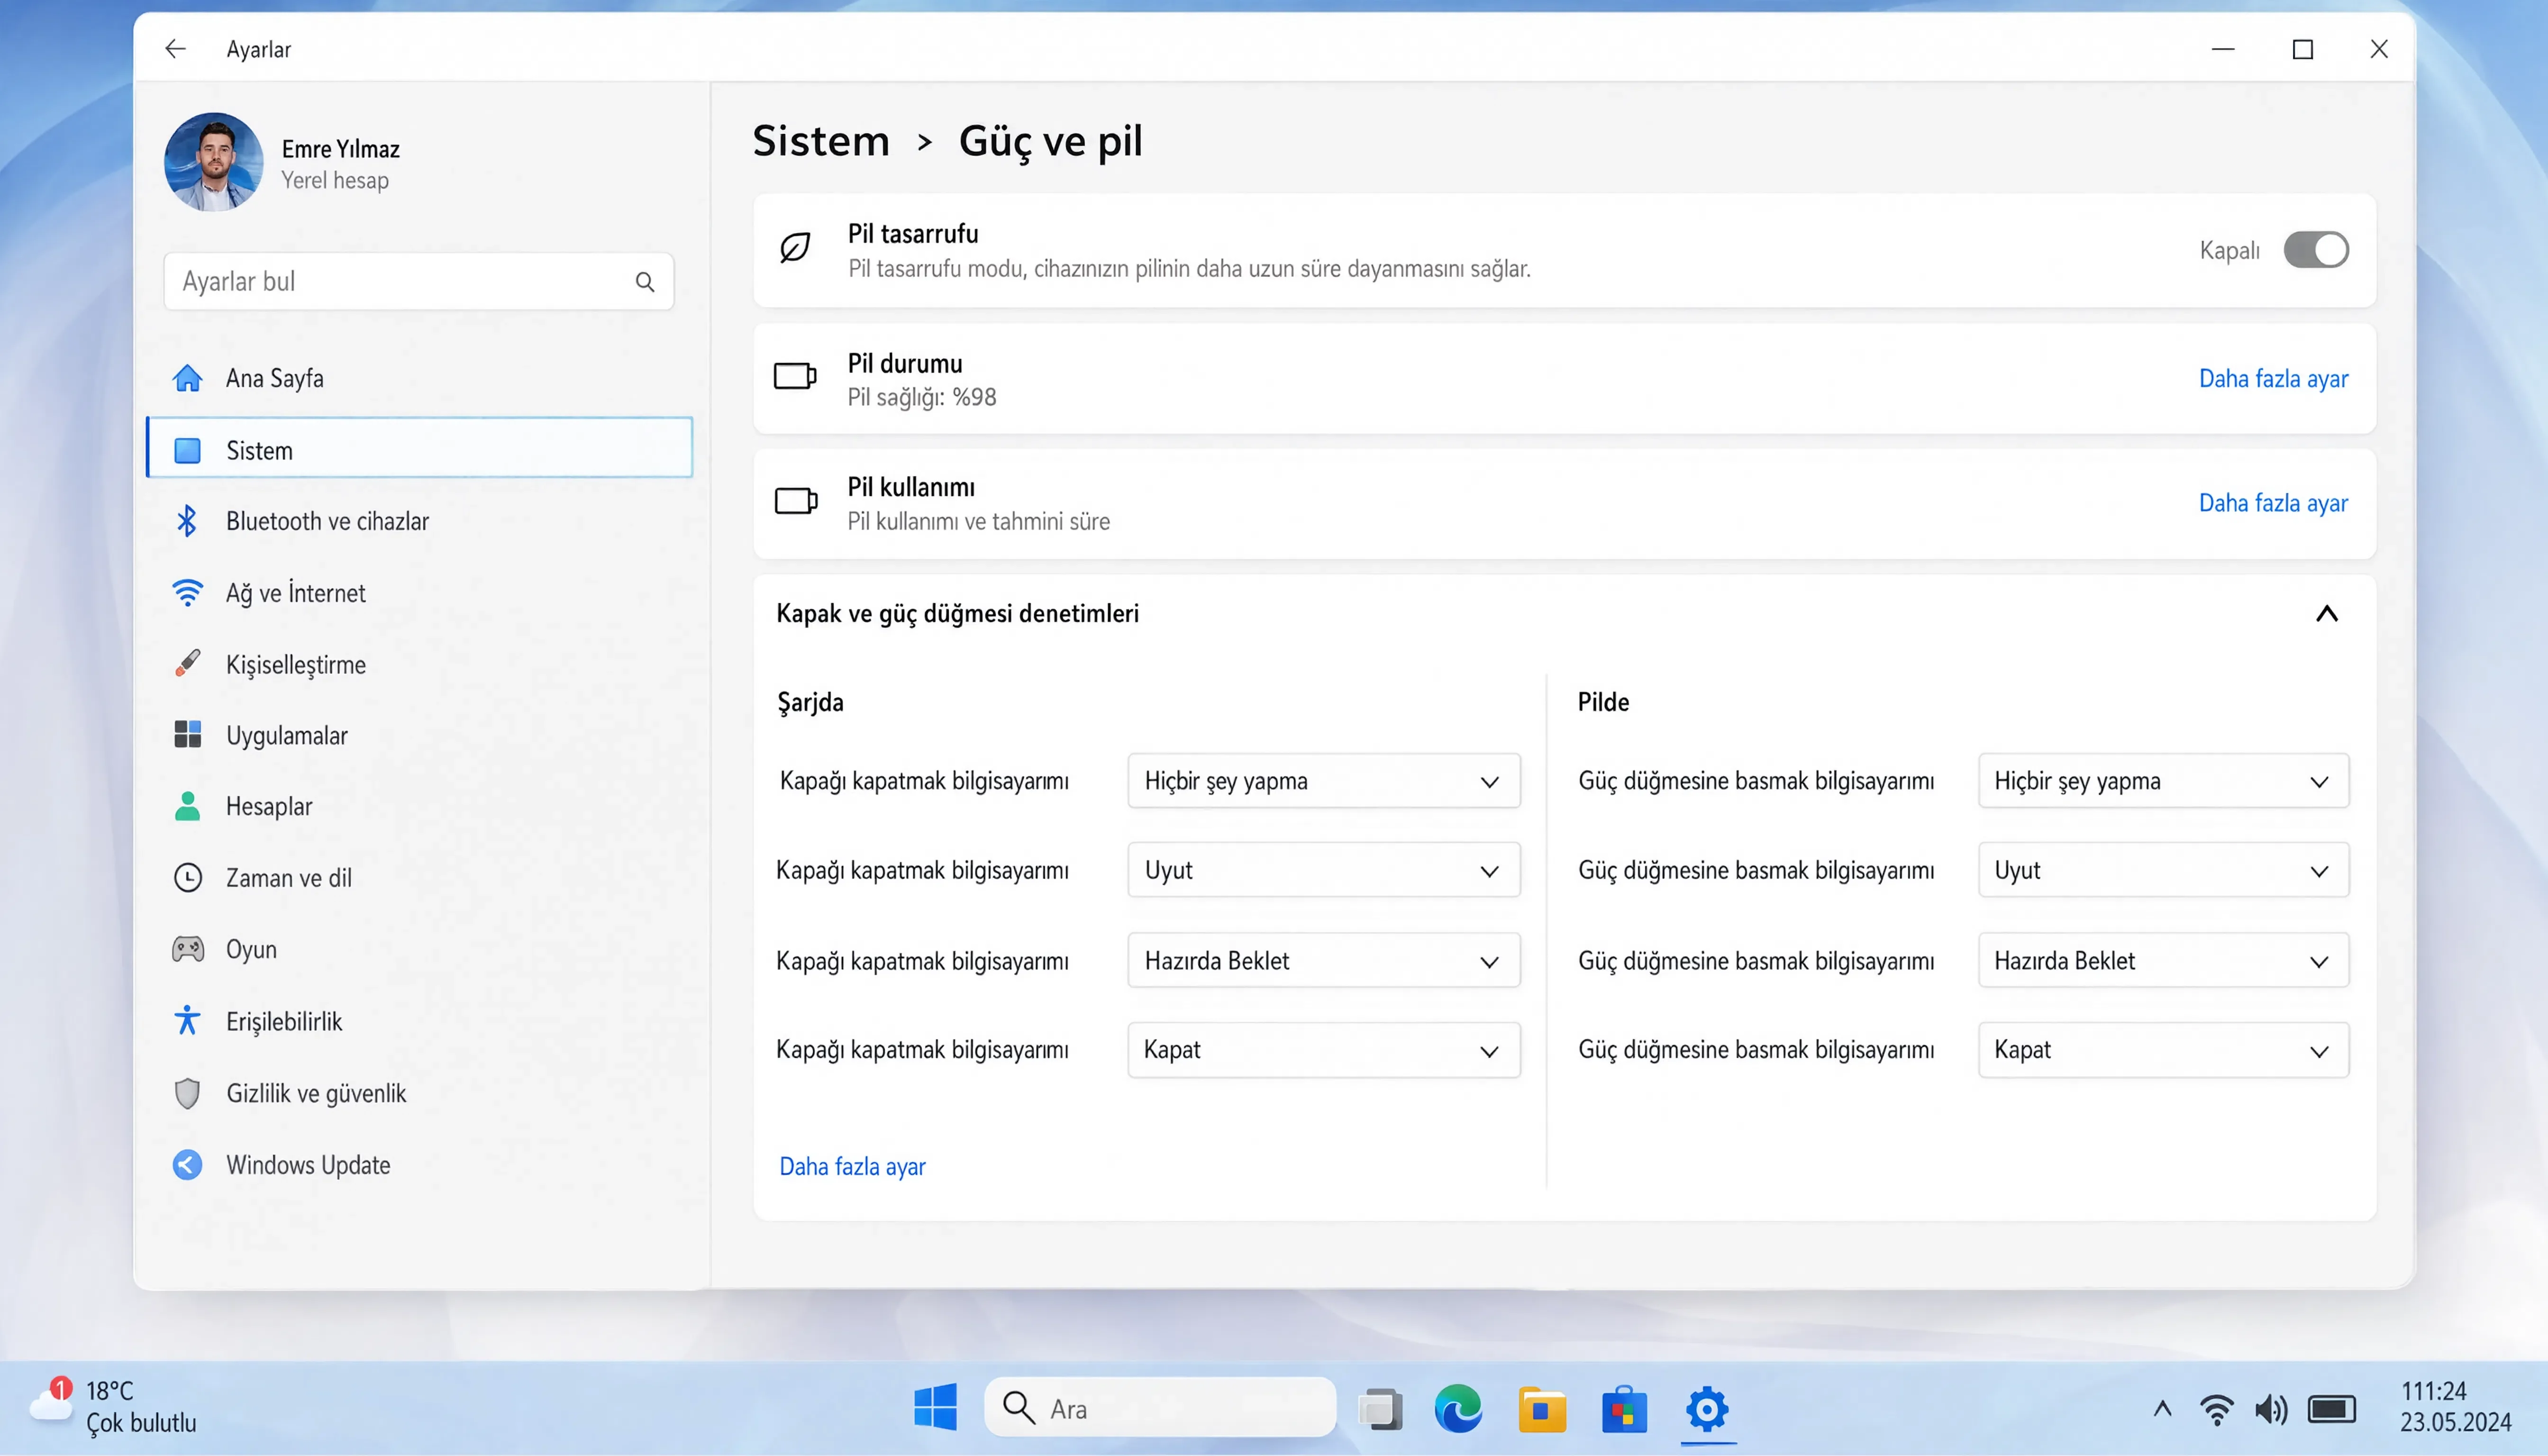
Task: Collapse Kapak ve güç düğmesi denetimleri section
Action: tap(2327, 613)
